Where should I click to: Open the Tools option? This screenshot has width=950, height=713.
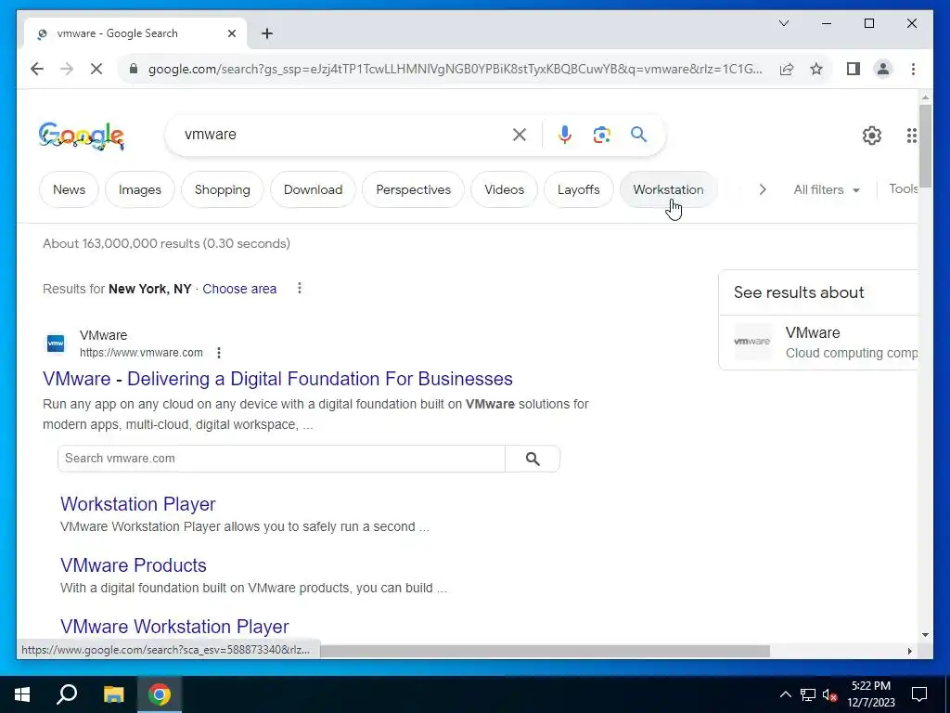coord(903,189)
